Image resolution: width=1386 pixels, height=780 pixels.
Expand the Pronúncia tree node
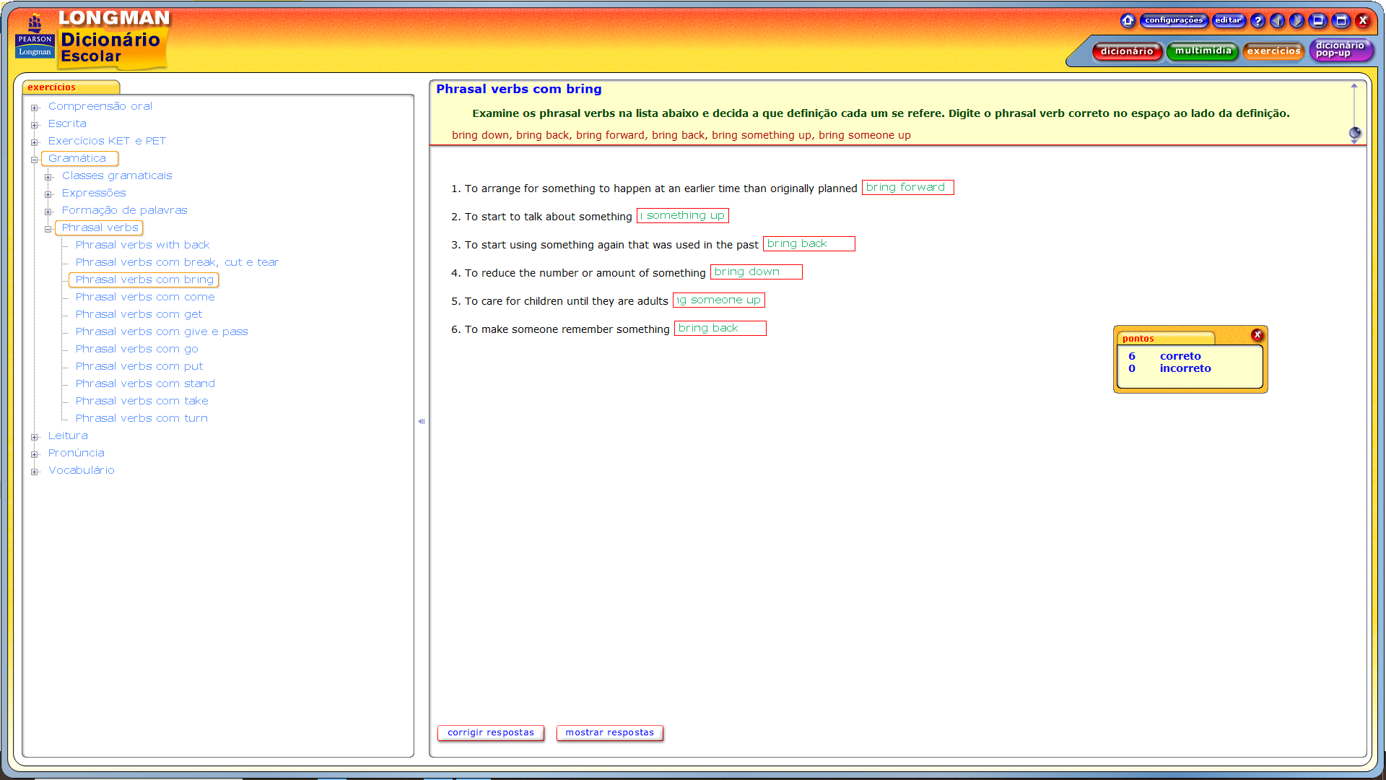35,454
